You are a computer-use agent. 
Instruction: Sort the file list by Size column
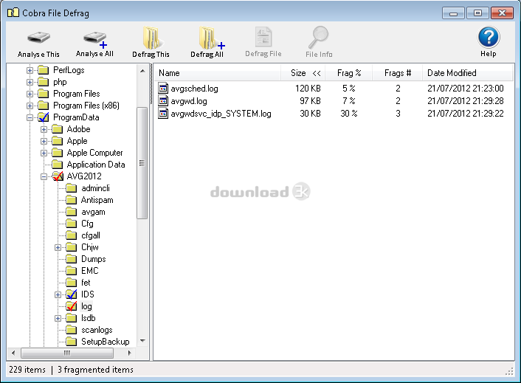(303, 73)
